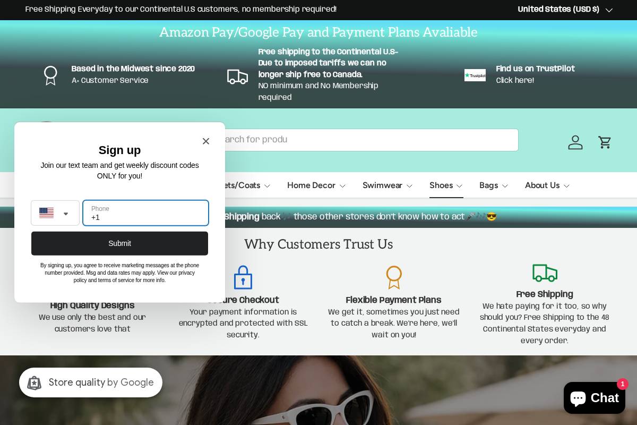Click the chat notification badge showing 1
This screenshot has width=637, height=425.
(623, 384)
